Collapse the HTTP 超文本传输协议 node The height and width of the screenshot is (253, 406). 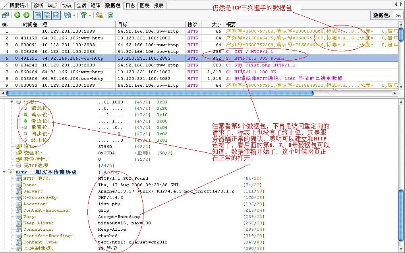(4, 172)
